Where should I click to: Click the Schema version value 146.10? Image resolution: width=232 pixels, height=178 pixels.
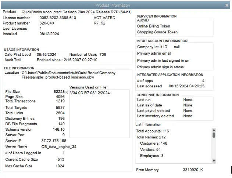[59, 130]
